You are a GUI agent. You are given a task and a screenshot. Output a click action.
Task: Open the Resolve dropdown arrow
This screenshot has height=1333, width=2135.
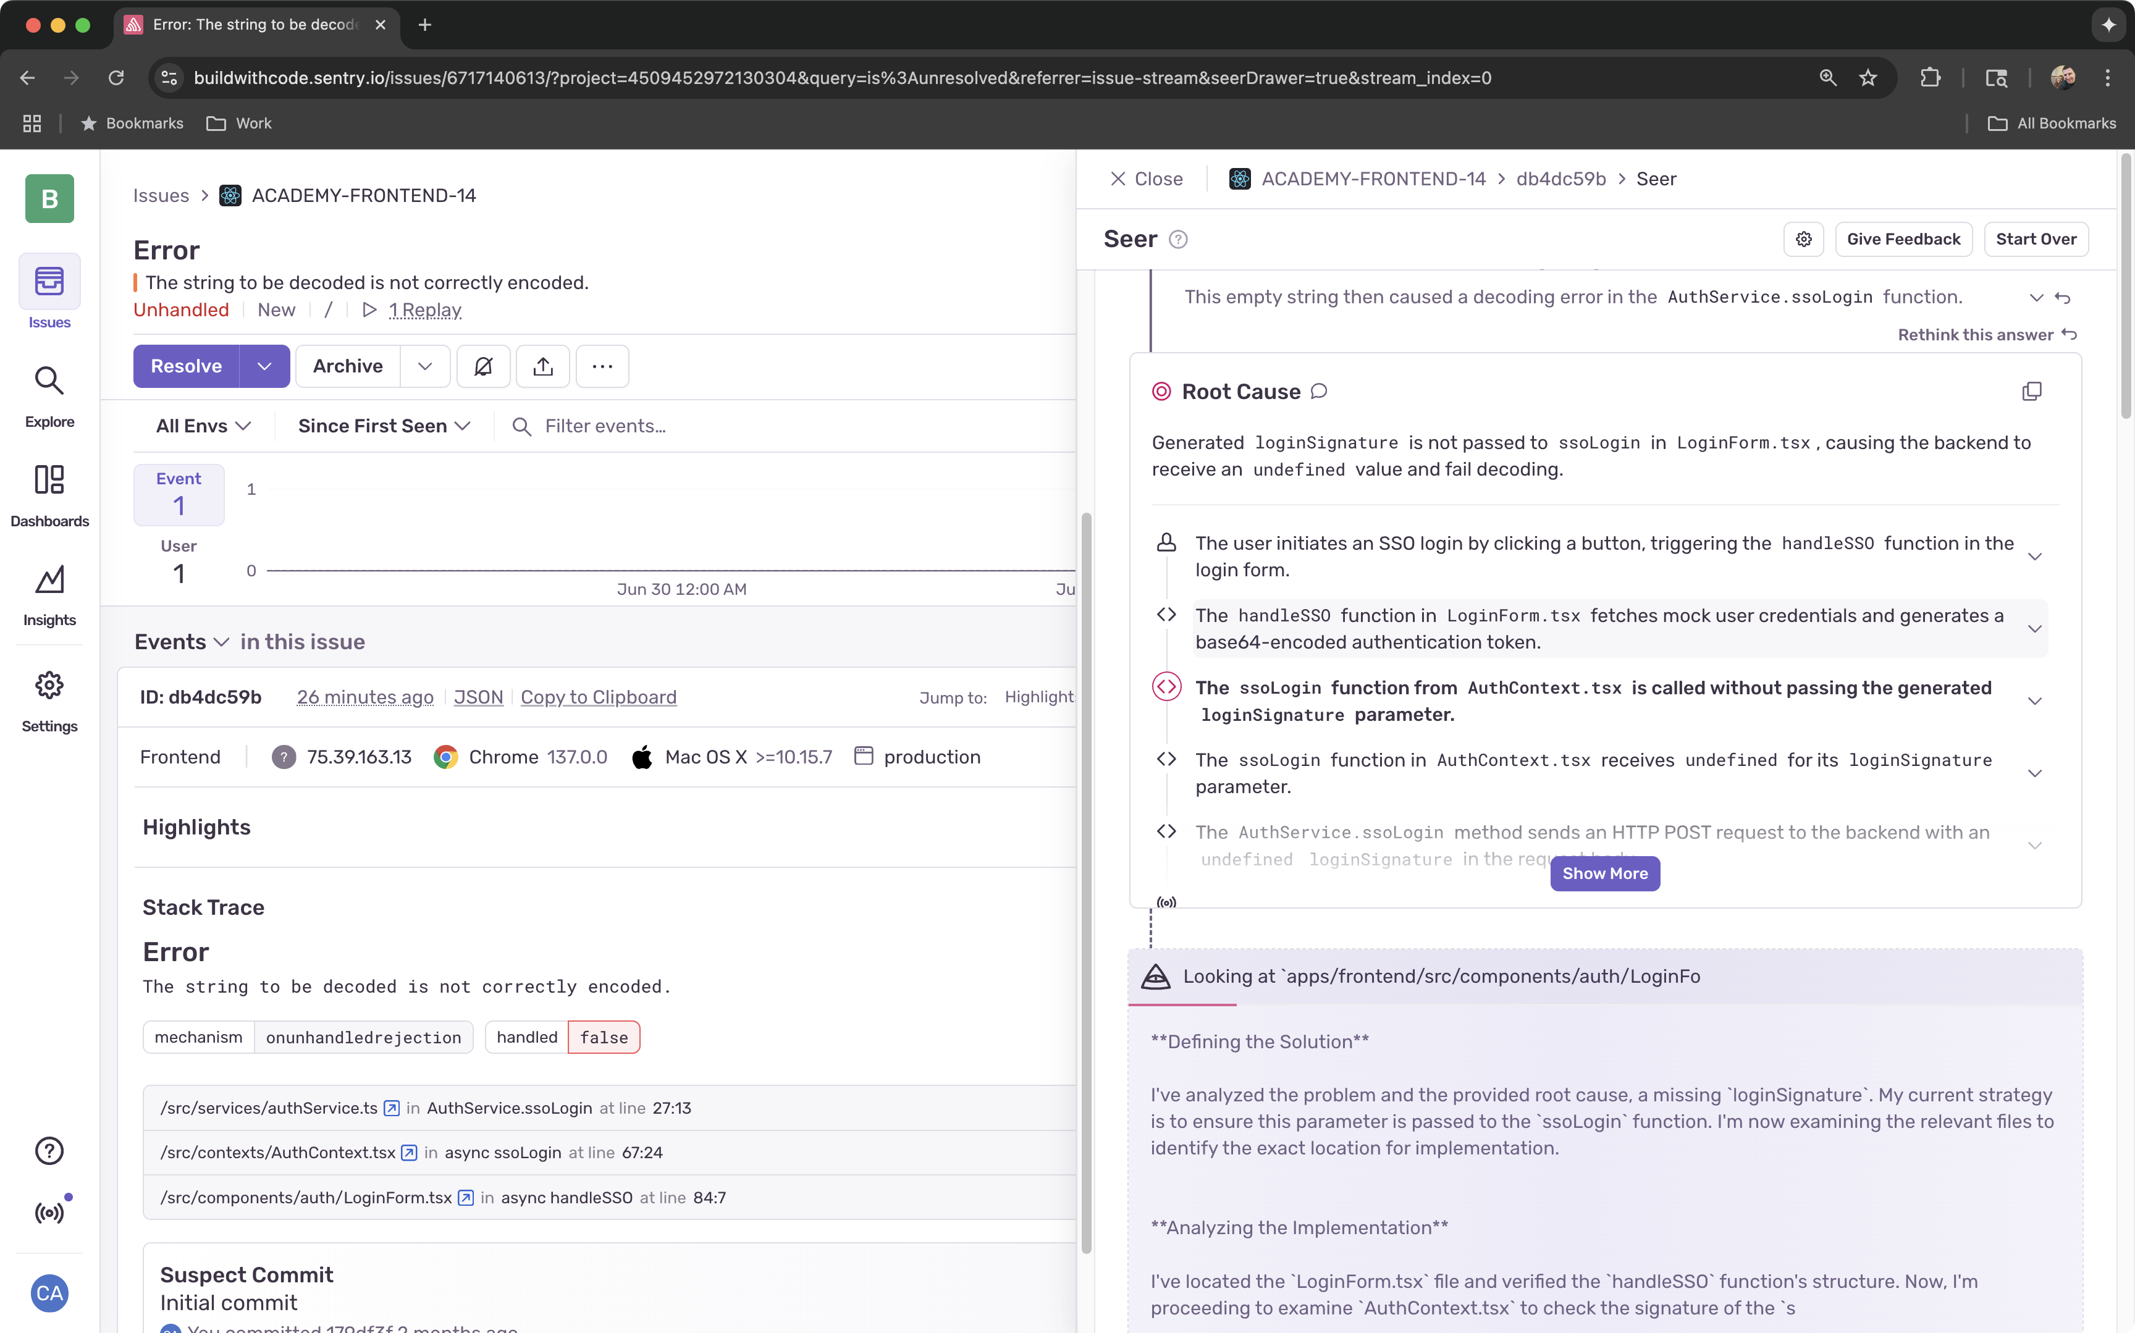264,366
